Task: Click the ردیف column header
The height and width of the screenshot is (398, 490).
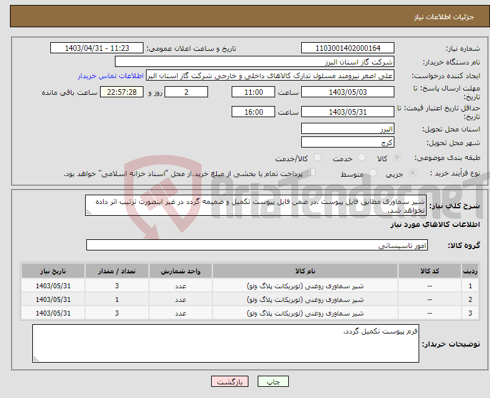Action: (470, 271)
